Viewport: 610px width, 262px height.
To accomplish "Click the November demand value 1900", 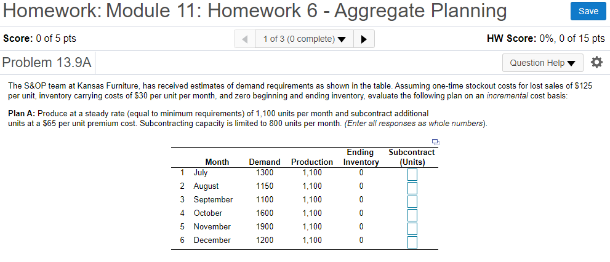I will coord(265,226).
